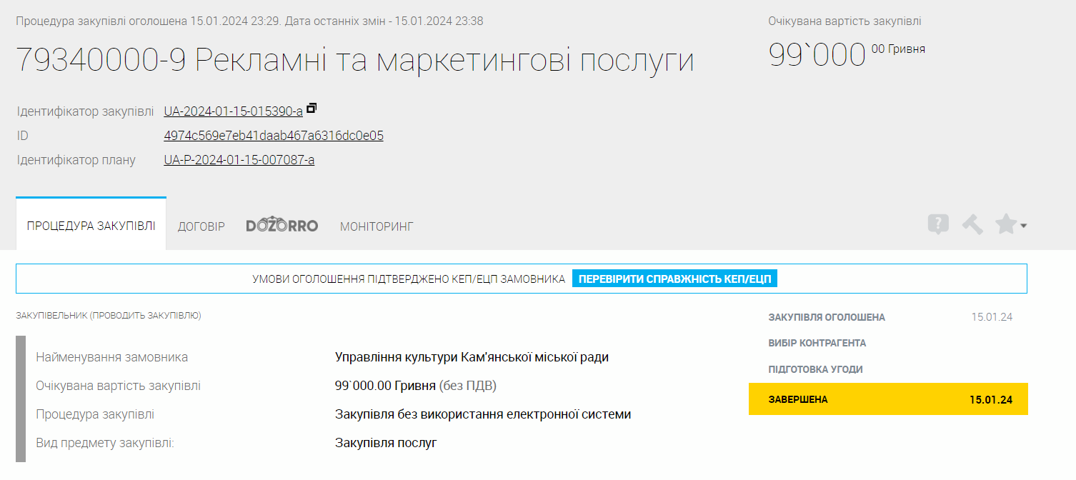Select the ВИБІР КОНТРАГЕНТА timeline step

point(817,344)
